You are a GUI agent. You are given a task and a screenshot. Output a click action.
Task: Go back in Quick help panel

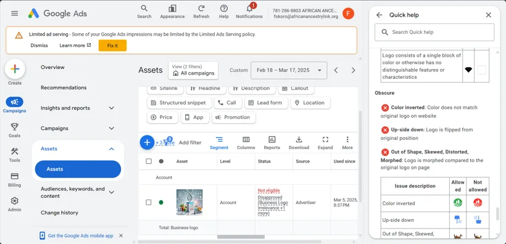click(379, 15)
